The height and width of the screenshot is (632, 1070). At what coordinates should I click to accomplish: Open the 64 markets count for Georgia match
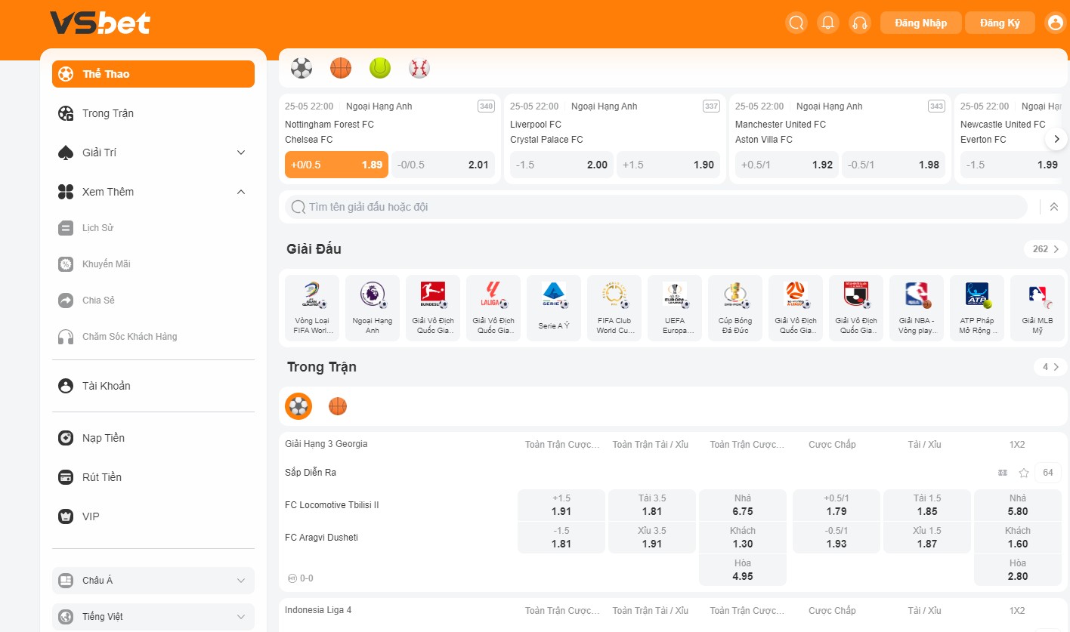point(1048,473)
